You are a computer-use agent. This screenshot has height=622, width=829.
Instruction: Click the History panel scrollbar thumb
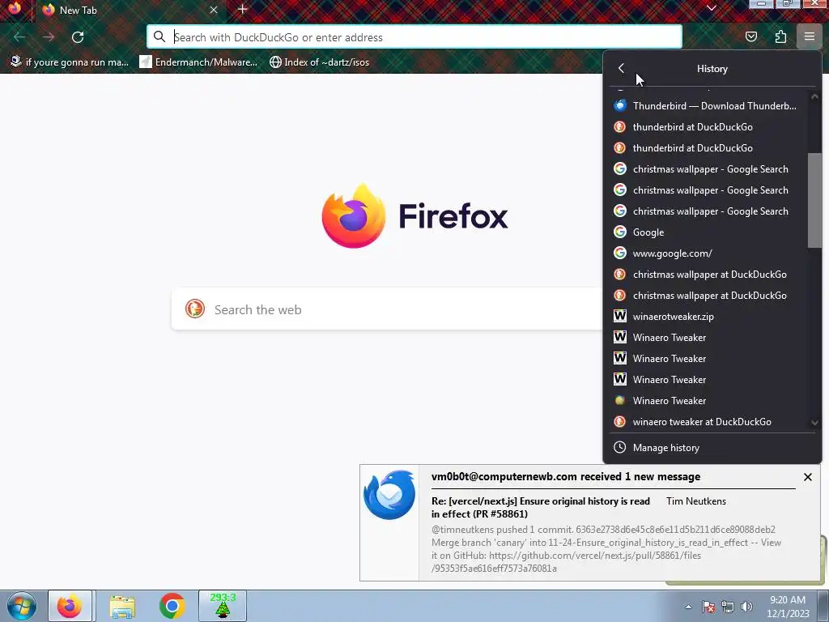coord(814,200)
